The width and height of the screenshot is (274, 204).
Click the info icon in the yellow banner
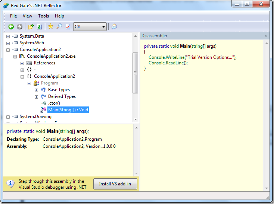tap(10, 184)
